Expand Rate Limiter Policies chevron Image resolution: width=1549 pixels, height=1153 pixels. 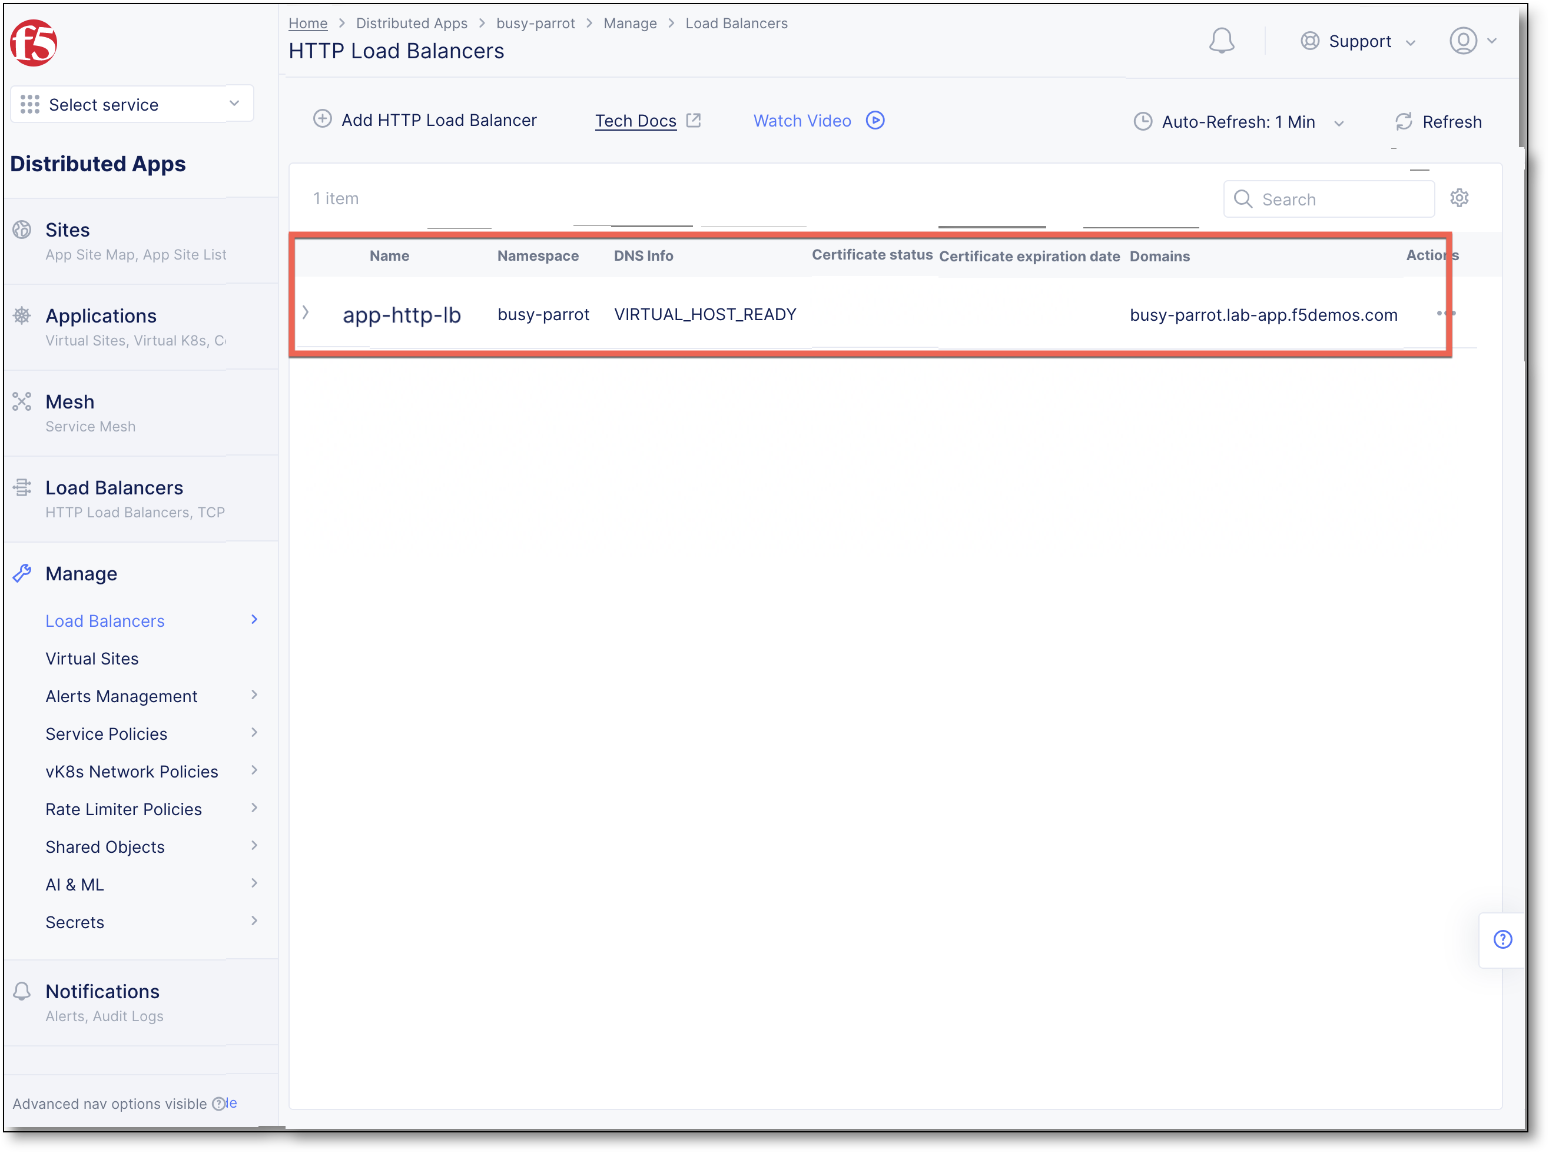pyautogui.click(x=254, y=808)
